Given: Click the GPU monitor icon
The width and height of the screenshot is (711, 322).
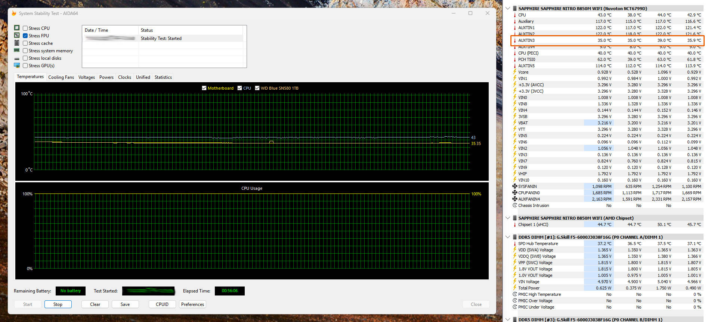Looking at the screenshot, I should coord(17,65).
